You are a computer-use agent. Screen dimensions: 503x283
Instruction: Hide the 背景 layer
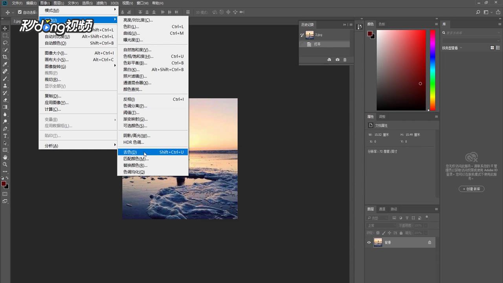click(x=369, y=243)
